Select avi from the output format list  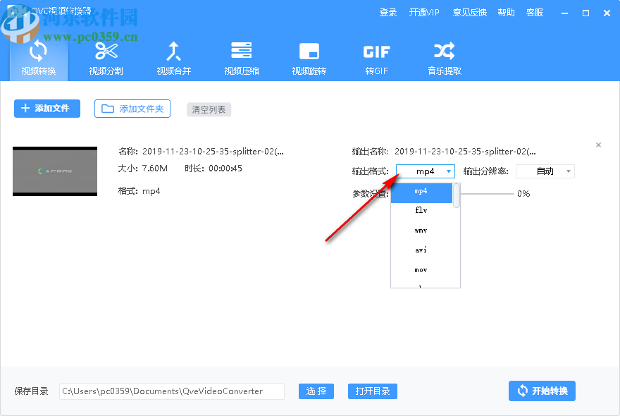coord(421,250)
